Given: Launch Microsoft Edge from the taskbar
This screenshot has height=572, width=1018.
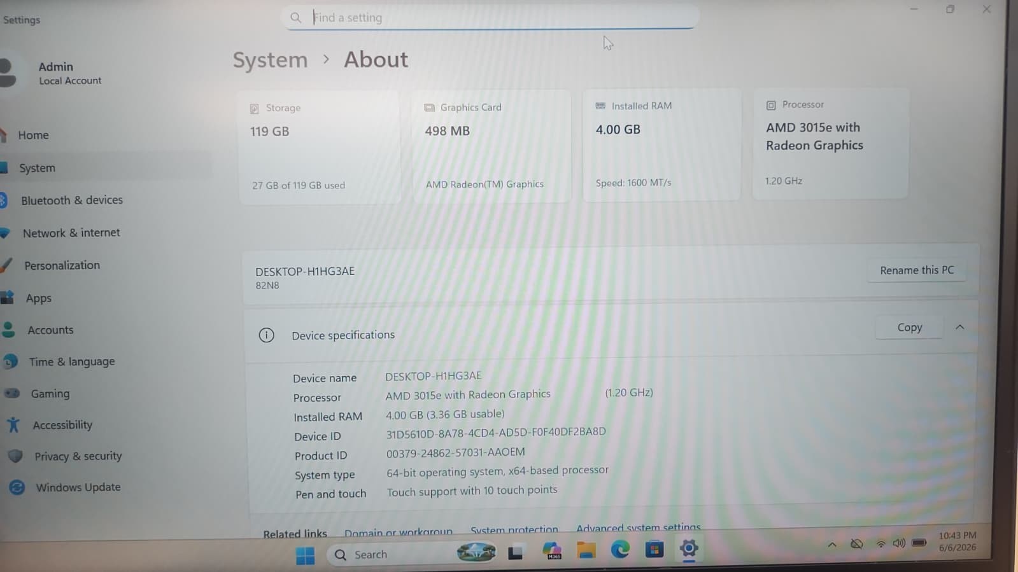Looking at the screenshot, I should click(x=620, y=548).
